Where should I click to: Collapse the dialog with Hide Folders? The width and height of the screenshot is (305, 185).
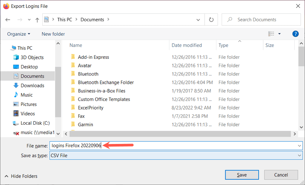[21, 176]
